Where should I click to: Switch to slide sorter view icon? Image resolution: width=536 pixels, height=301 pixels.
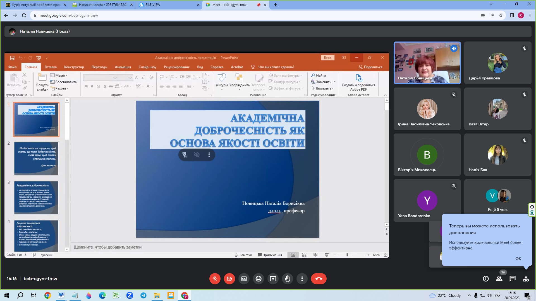tap(304, 255)
